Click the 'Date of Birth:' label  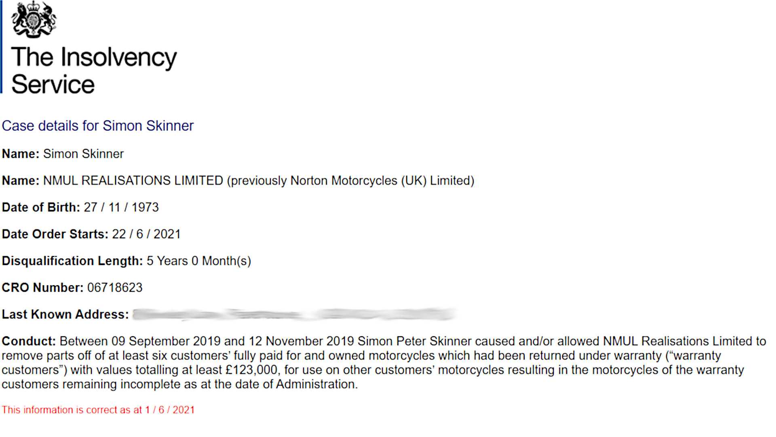pos(41,208)
